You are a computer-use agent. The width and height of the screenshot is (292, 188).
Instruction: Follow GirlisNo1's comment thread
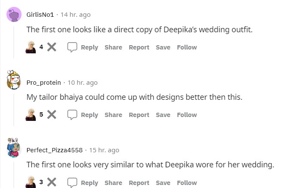pos(186,47)
